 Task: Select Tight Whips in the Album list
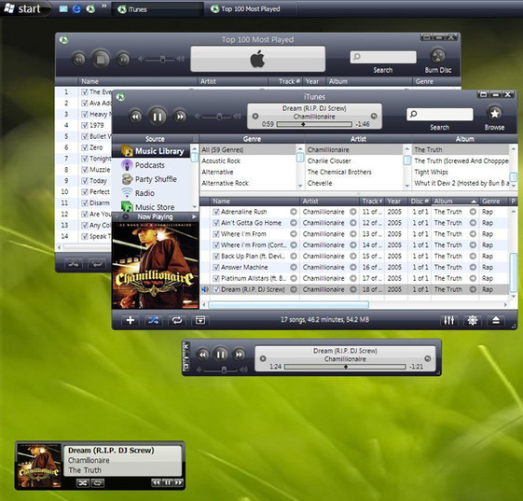tap(461, 172)
